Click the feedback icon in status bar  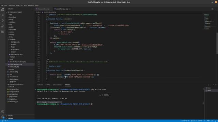coord(212,121)
